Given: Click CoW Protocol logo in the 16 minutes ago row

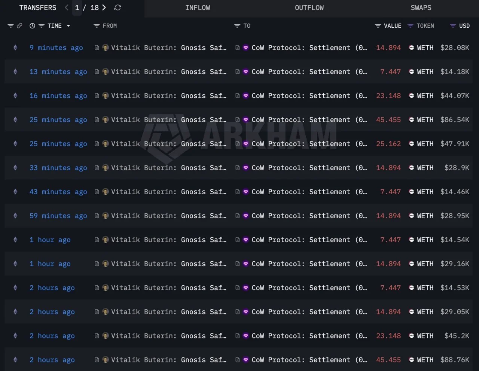Looking at the screenshot, I should pyautogui.click(x=246, y=96).
